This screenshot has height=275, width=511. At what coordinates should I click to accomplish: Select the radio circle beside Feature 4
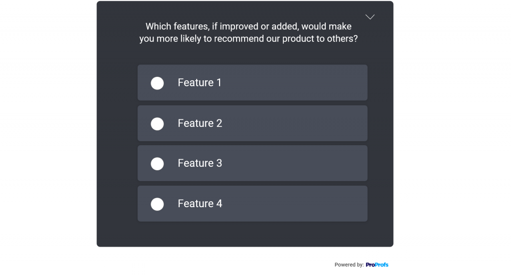157,204
